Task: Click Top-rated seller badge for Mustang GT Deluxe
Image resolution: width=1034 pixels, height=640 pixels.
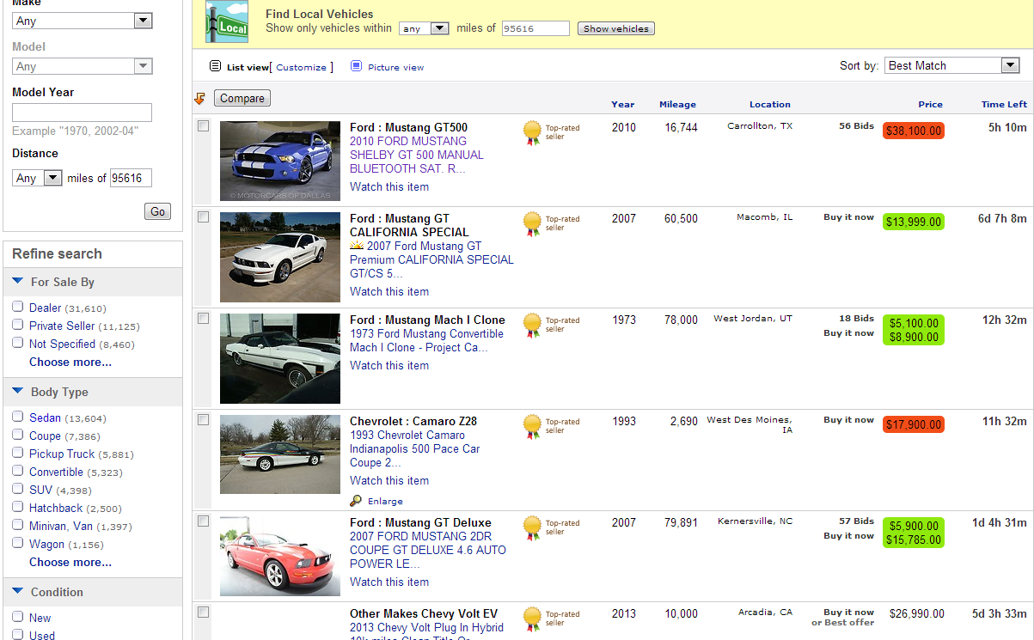Action: click(x=533, y=527)
